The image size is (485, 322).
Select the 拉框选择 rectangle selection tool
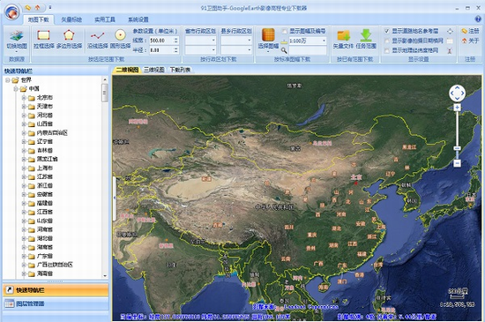tap(43, 35)
